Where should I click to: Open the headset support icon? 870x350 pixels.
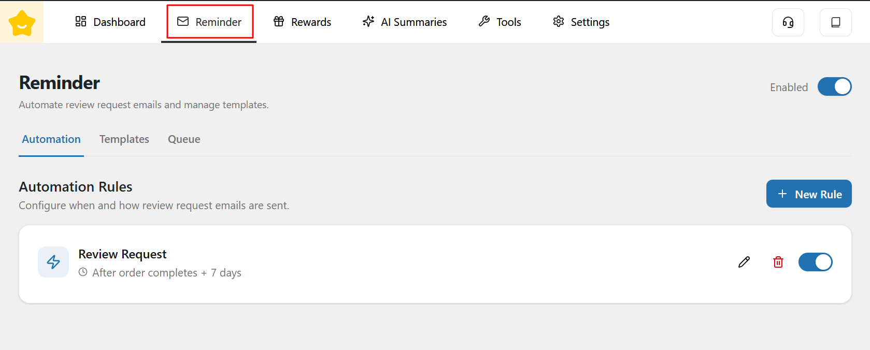click(x=788, y=22)
